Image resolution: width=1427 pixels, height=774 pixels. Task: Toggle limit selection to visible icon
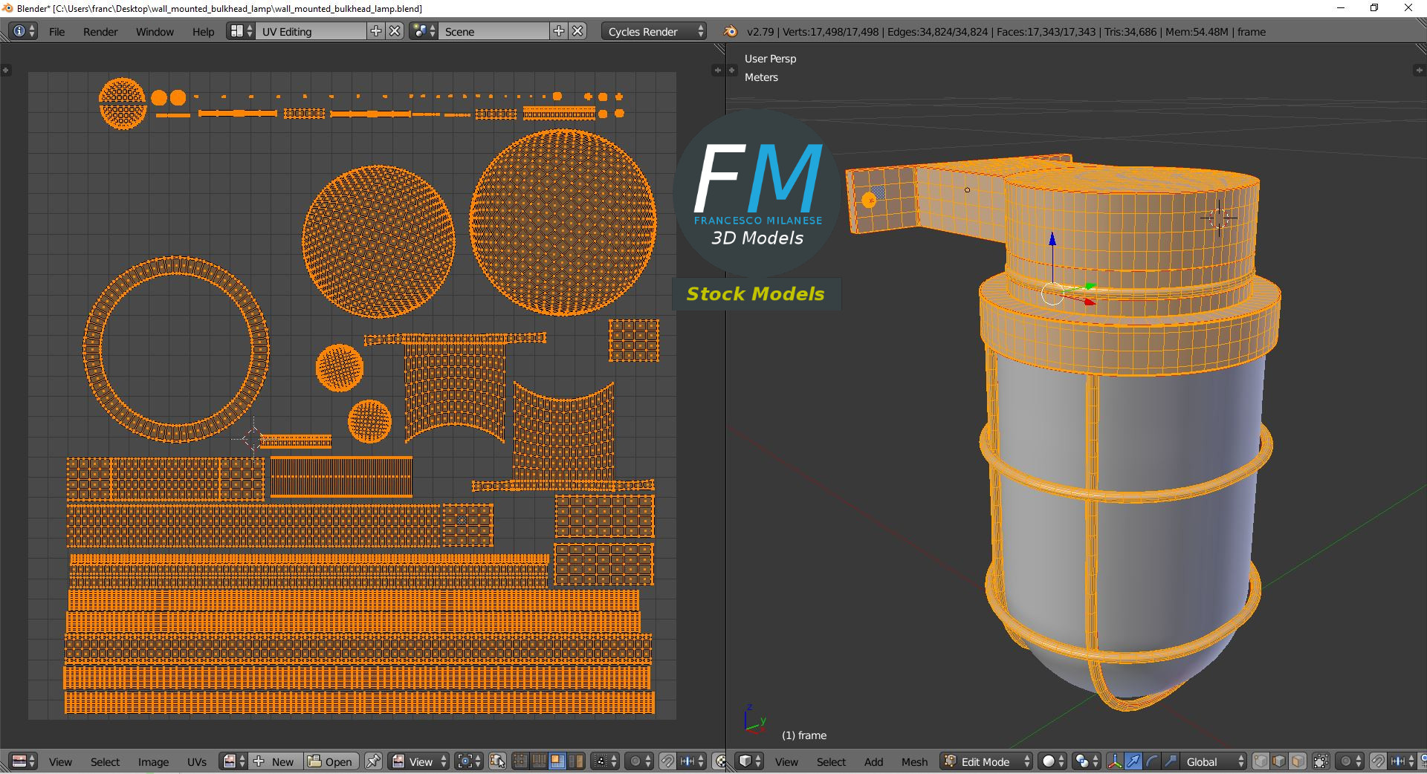click(x=1321, y=761)
